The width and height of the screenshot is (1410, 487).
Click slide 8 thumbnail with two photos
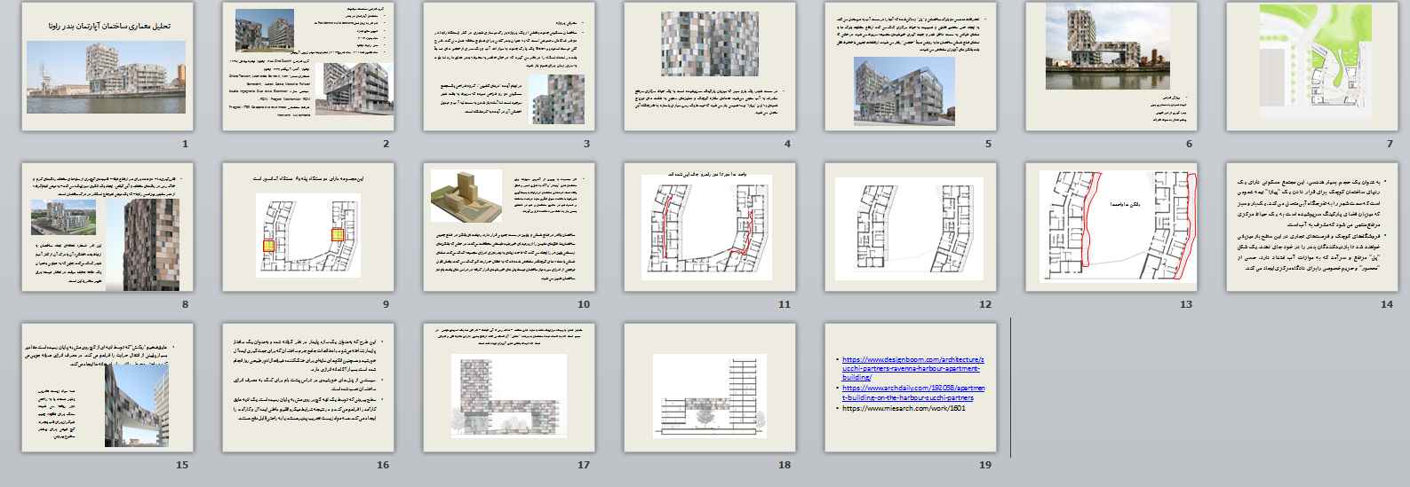(x=107, y=227)
